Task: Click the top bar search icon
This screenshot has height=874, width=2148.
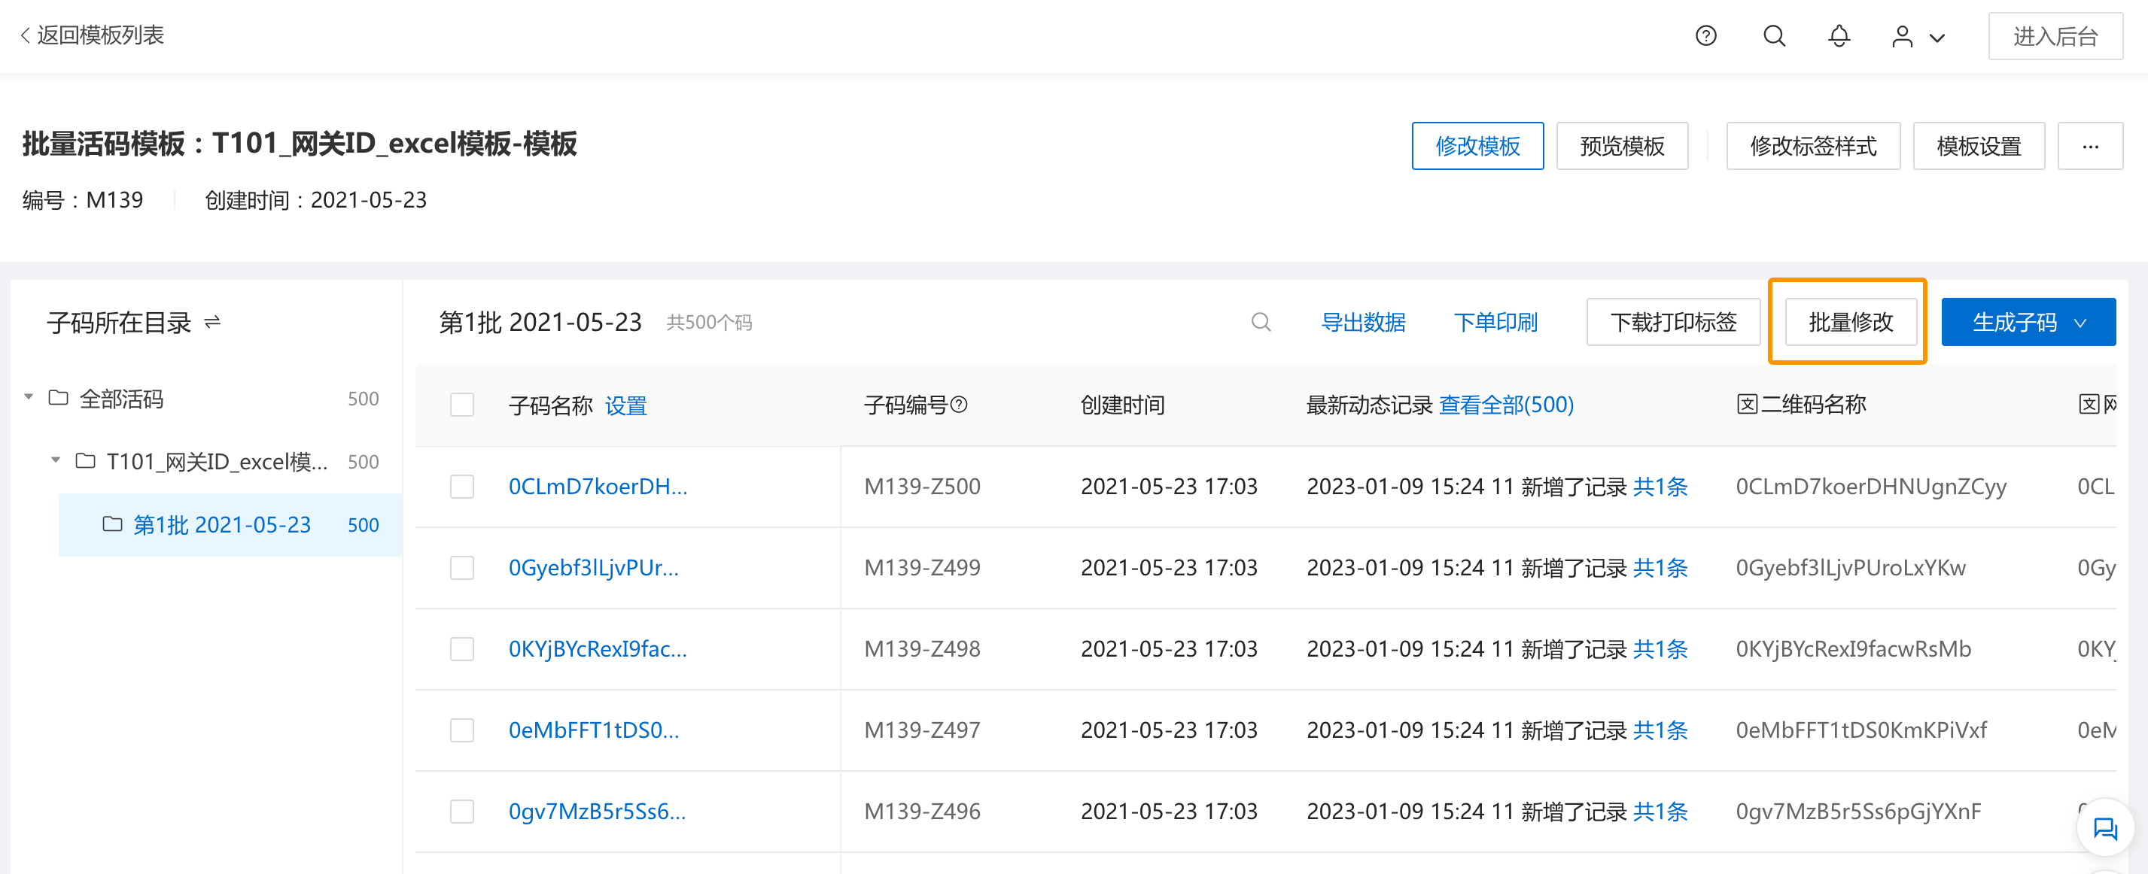Action: click(1774, 36)
